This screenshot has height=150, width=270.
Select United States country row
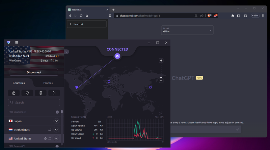[x=32, y=139]
